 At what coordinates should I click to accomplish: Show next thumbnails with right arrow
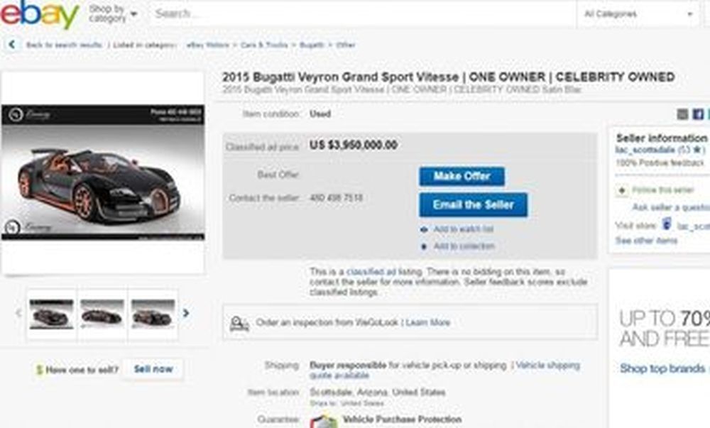(x=185, y=313)
